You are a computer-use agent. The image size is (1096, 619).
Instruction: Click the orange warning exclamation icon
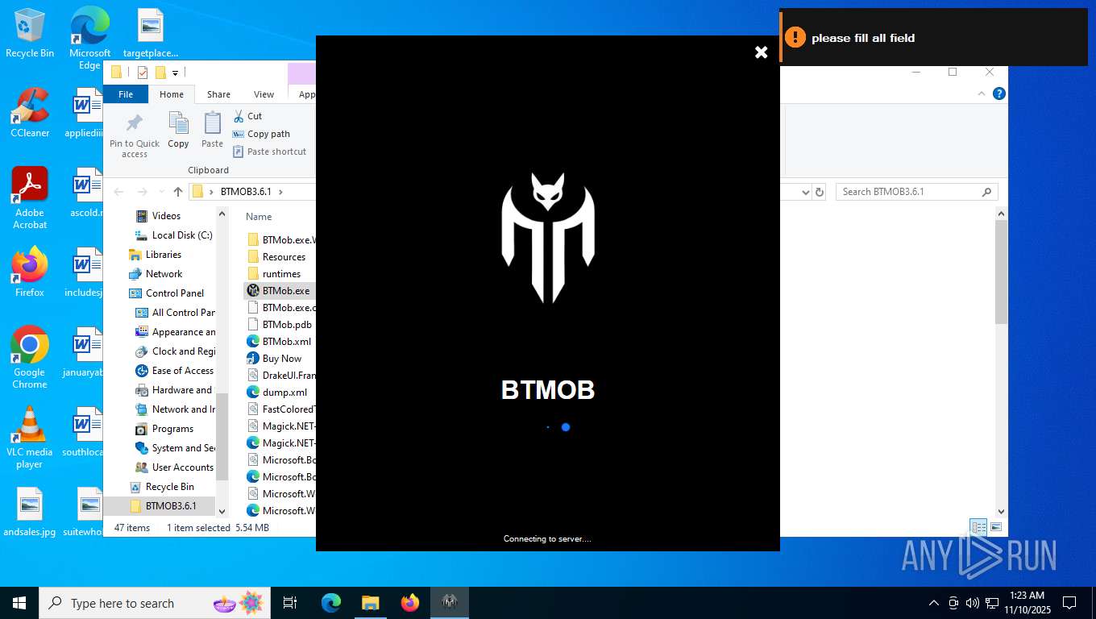[795, 37]
